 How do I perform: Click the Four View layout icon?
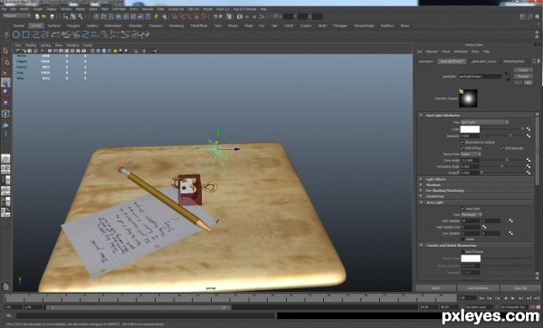[5, 169]
